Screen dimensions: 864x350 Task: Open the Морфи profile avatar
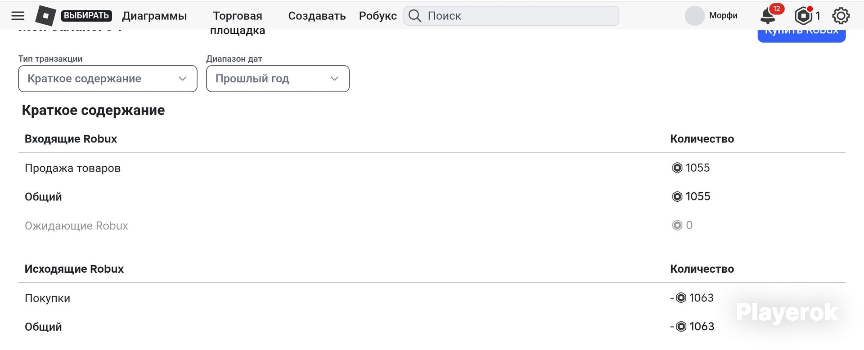[x=694, y=16]
